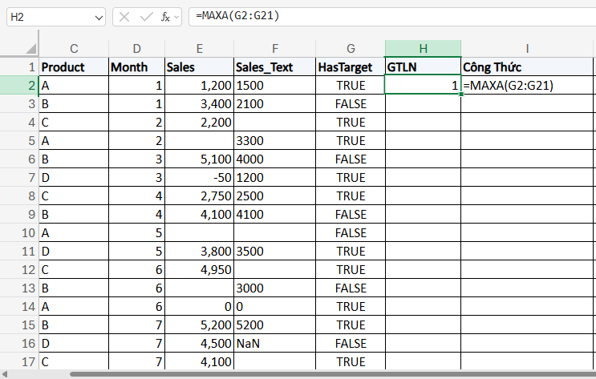This screenshot has height=379, width=596.
Task: Click the Công Thức header cell
Action: tap(526, 67)
